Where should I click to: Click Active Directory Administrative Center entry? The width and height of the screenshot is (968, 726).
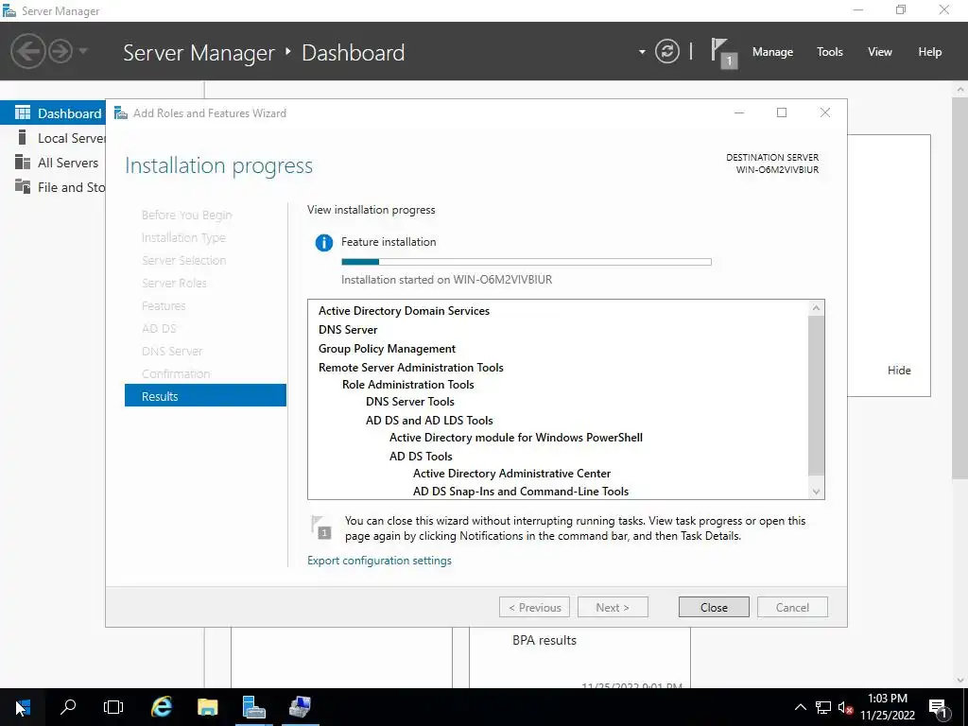pyautogui.click(x=511, y=474)
